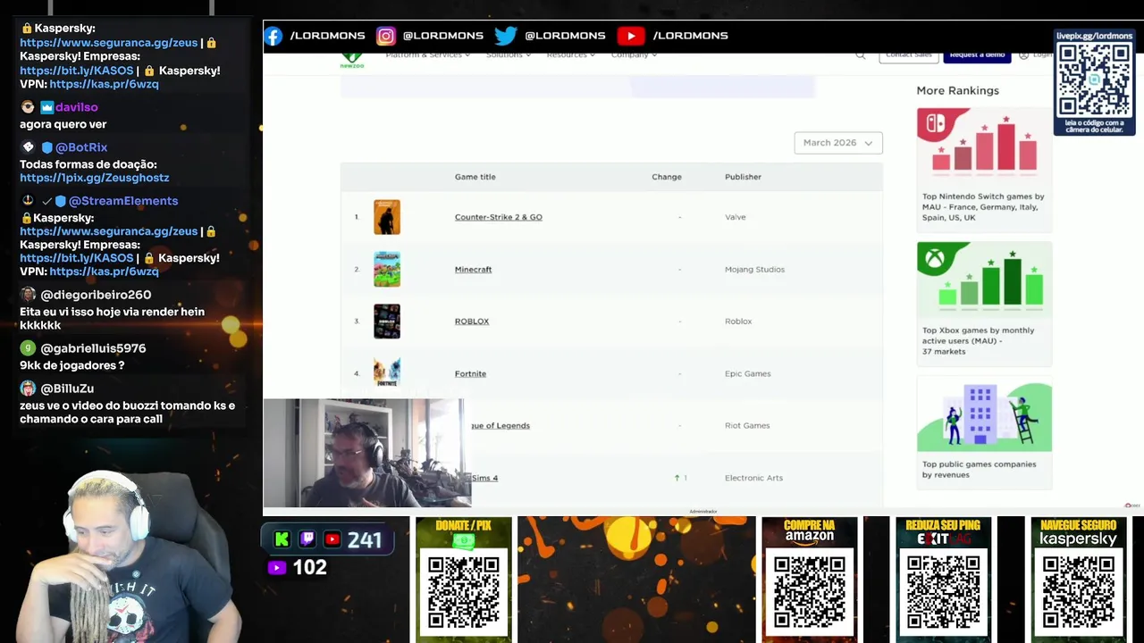1144x643 pixels.
Task: Expand the Resources menu
Action: pos(571,55)
